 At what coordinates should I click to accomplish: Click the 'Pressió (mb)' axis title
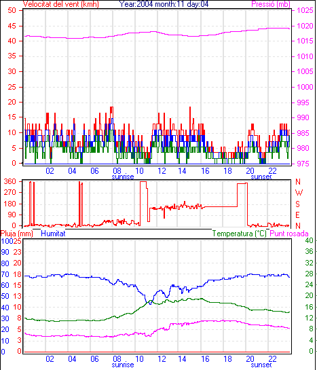coord(271,4)
